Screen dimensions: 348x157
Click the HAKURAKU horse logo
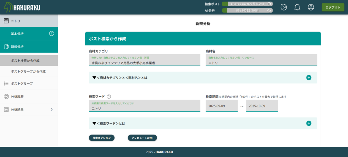click(x=22, y=7)
